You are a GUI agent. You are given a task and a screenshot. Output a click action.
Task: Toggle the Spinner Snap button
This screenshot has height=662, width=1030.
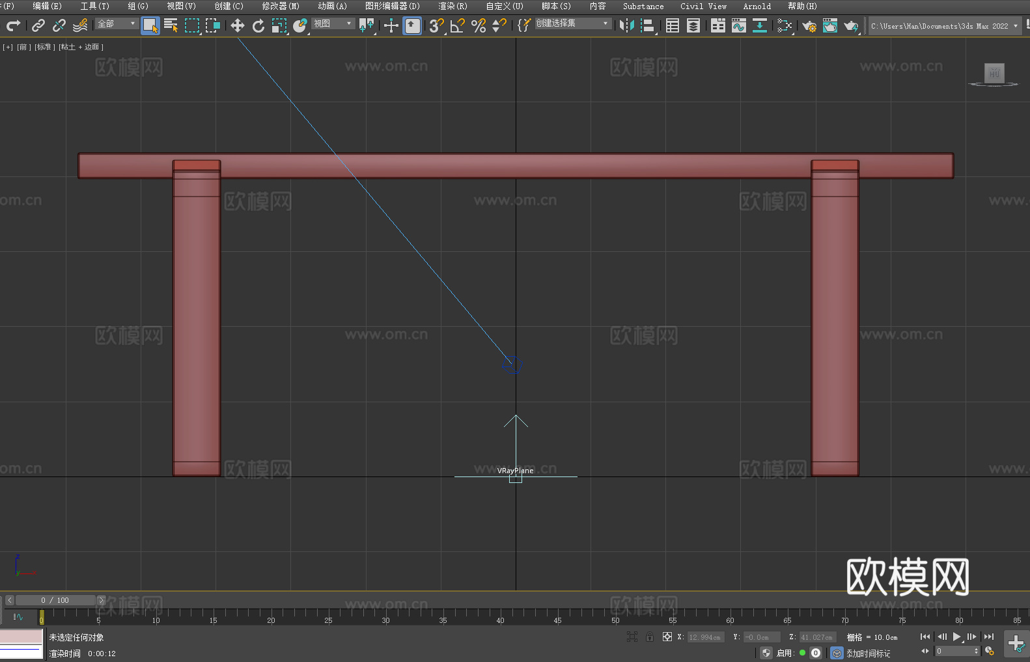coord(499,25)
